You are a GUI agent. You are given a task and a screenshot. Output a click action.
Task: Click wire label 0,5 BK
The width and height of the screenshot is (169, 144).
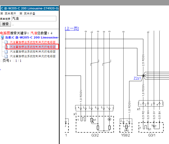pyautogui.click(x=159, y=115)
